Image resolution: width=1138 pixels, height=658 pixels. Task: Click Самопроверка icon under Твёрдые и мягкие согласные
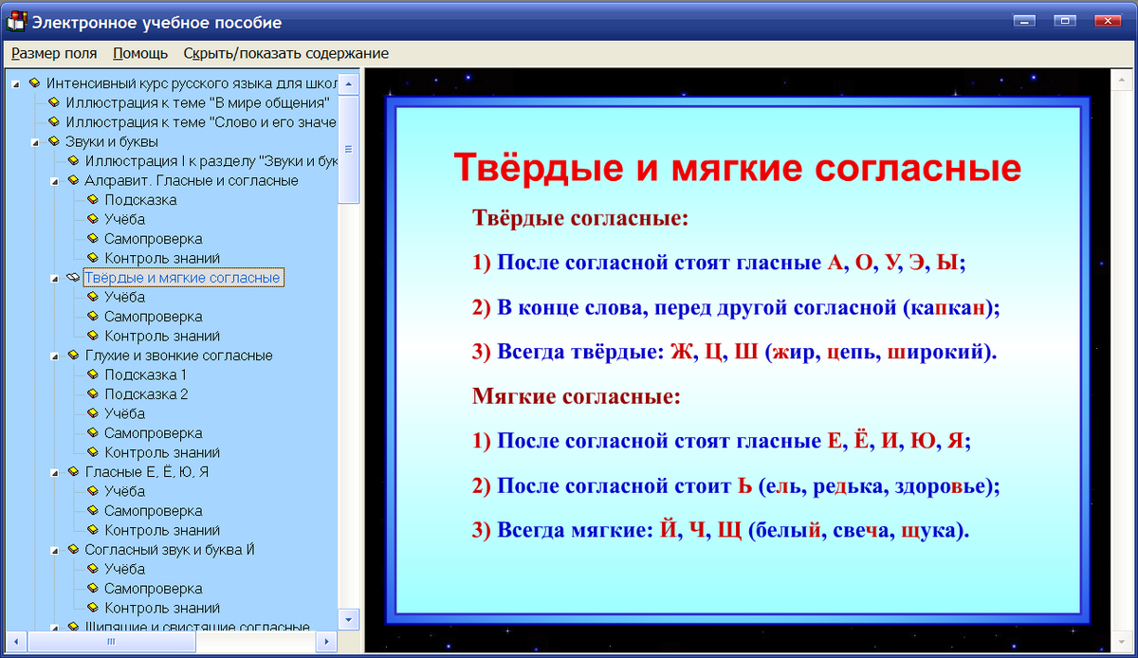[x=93, y=317]
